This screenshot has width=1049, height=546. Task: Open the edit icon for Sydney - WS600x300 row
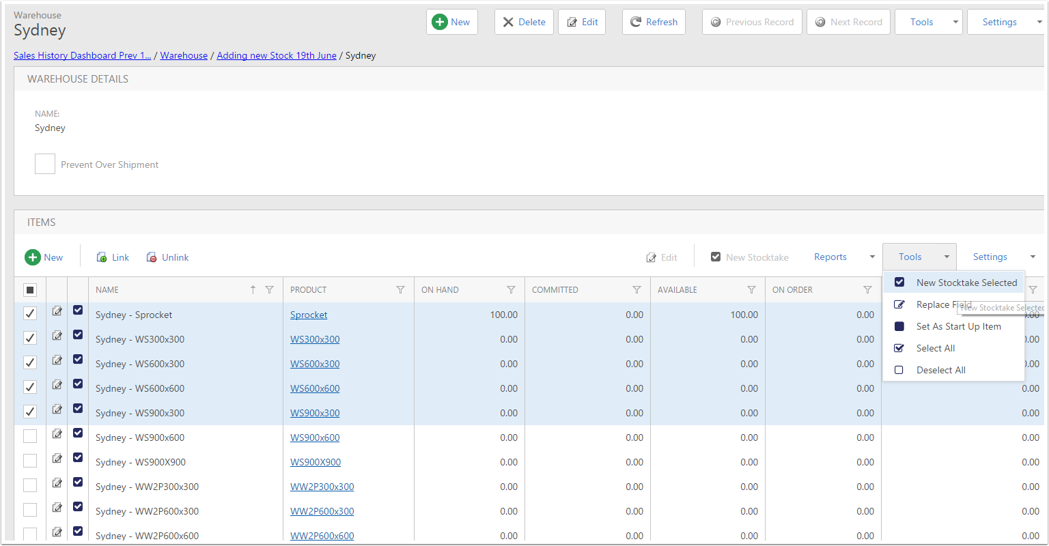57,360
